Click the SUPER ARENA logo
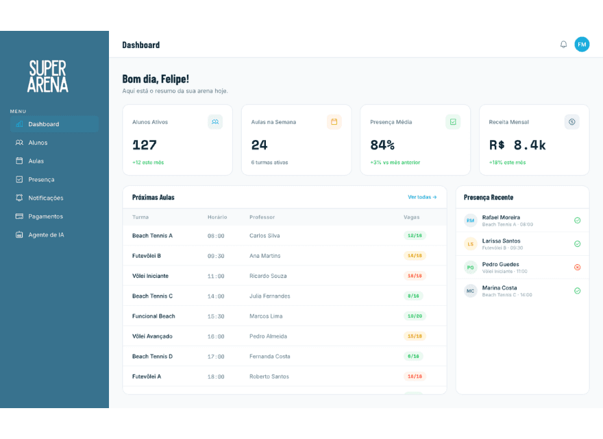 click(48, 76)
